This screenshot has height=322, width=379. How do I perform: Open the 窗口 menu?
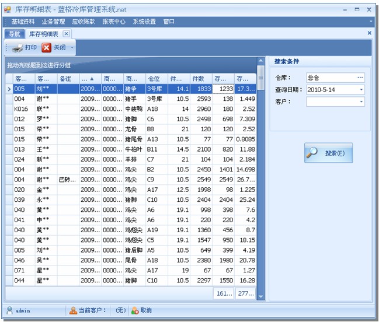point(169,22)
